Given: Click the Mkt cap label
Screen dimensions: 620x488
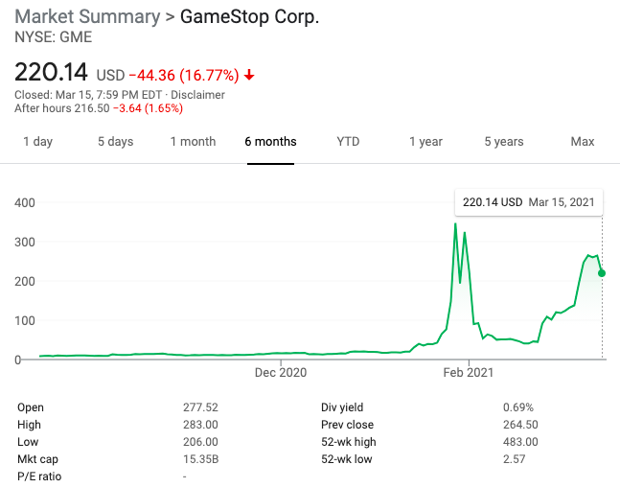Looking at the screenshot, I should [x=38, y=459].
